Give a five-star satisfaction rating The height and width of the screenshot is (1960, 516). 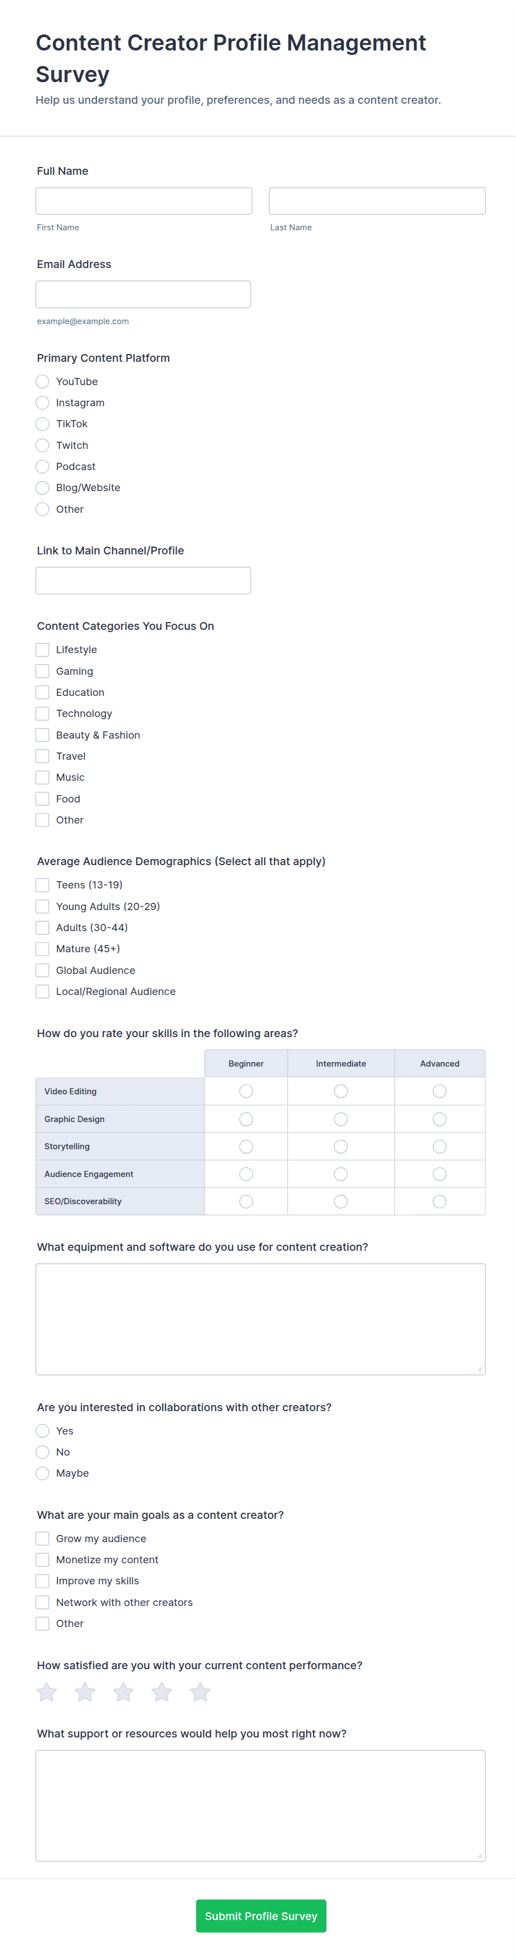[x=200, y=1692]
